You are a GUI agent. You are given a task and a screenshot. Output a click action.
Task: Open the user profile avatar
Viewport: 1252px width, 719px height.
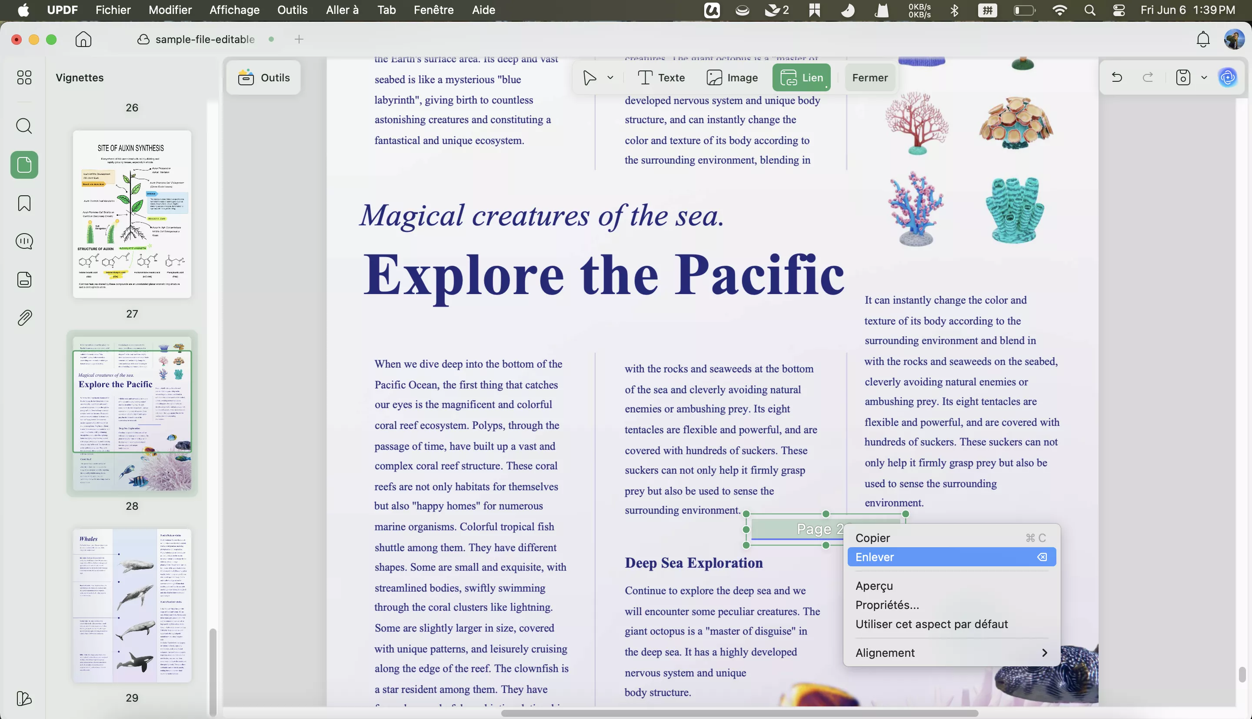tap(1234, 40)
